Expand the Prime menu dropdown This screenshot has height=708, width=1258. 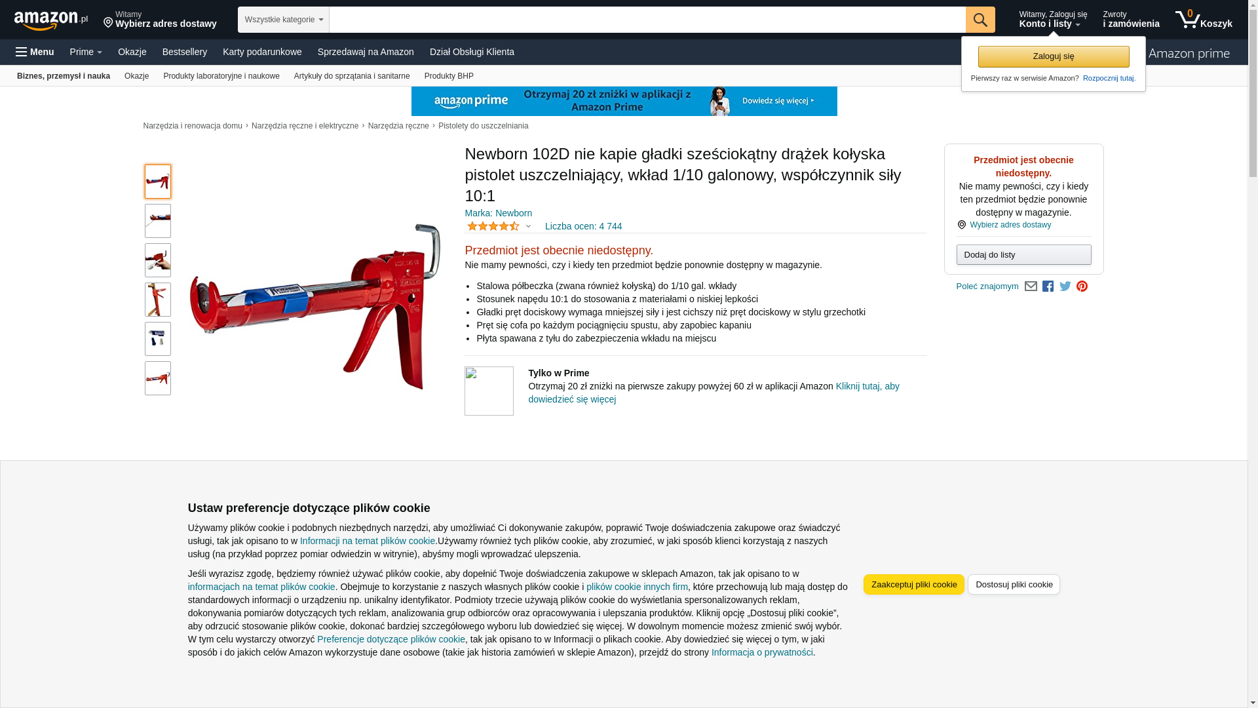click(x=86, y=52)
